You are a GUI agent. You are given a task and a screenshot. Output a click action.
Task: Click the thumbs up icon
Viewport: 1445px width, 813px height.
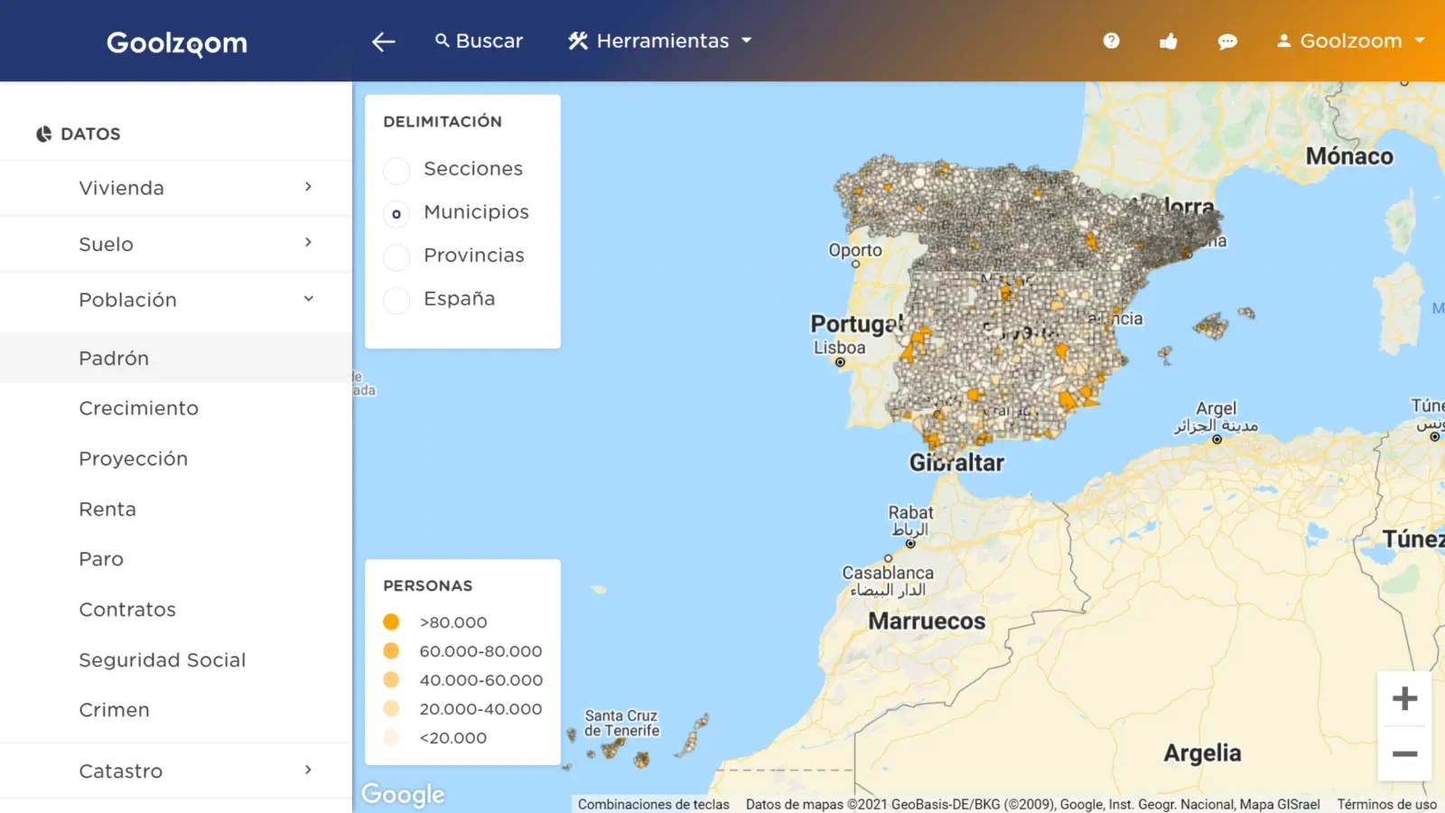point(1169,41)
